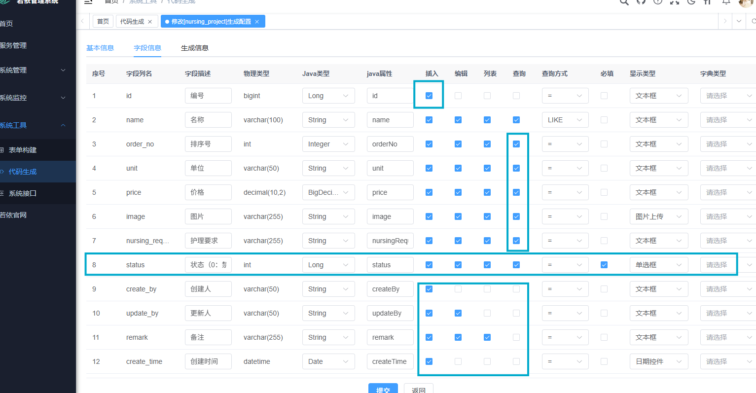Toggle fullscreen with the arrows icon

tap(675, 1)
